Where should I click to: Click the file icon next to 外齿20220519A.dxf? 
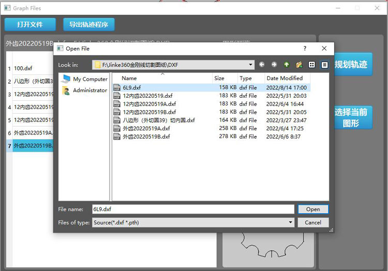[x=117, y=128]
